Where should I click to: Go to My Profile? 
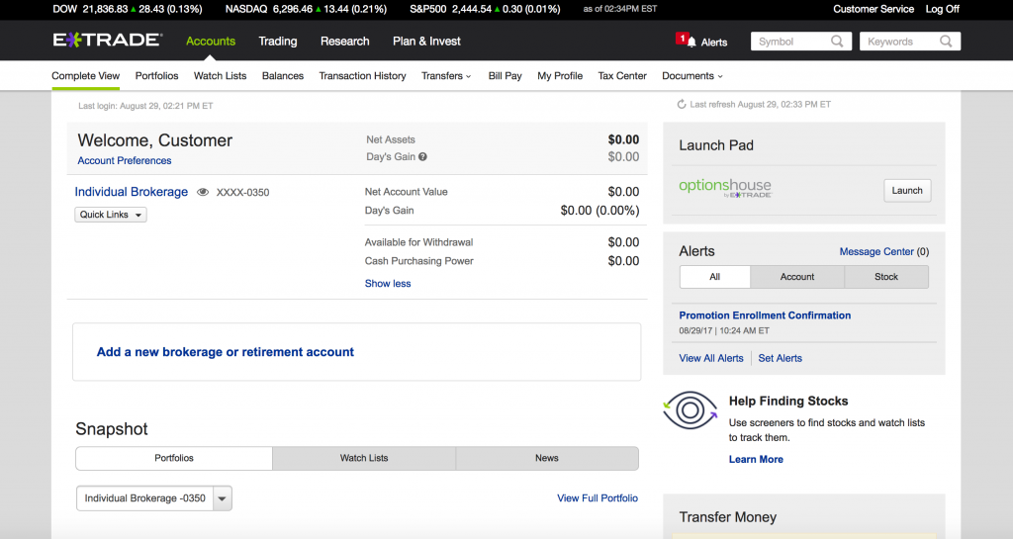click(560, 75)
